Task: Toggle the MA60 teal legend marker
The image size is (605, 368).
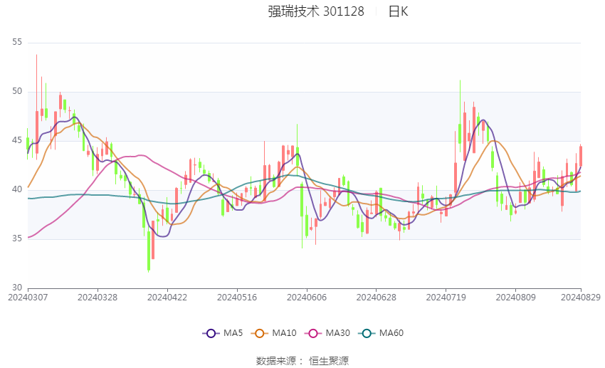Action: tap(367, 333)
